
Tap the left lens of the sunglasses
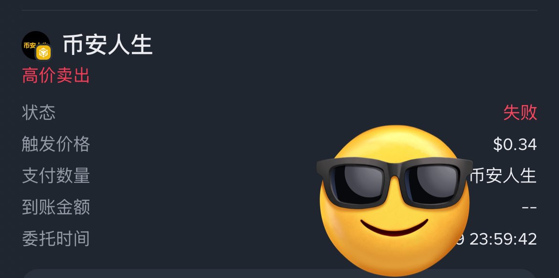pyautogui.click(x=357, y=182)
